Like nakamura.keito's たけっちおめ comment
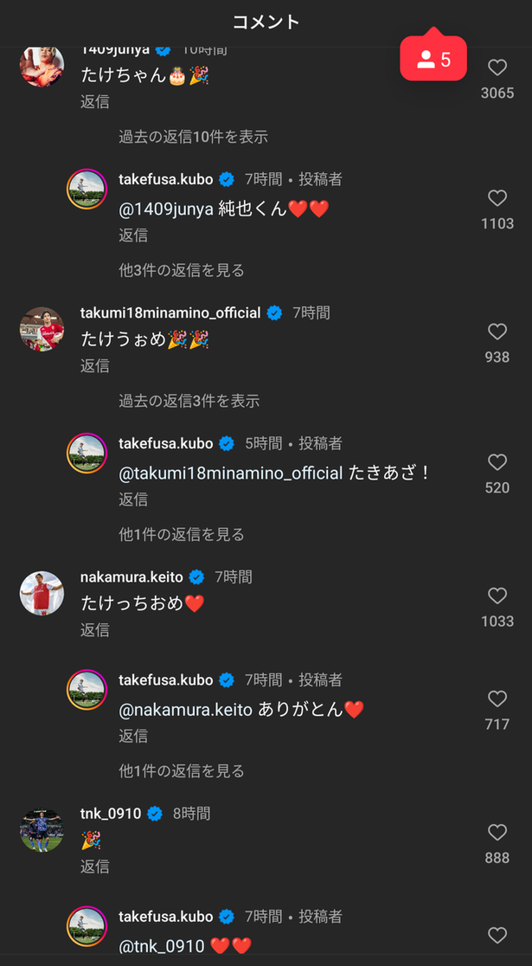 click(497, 596)
